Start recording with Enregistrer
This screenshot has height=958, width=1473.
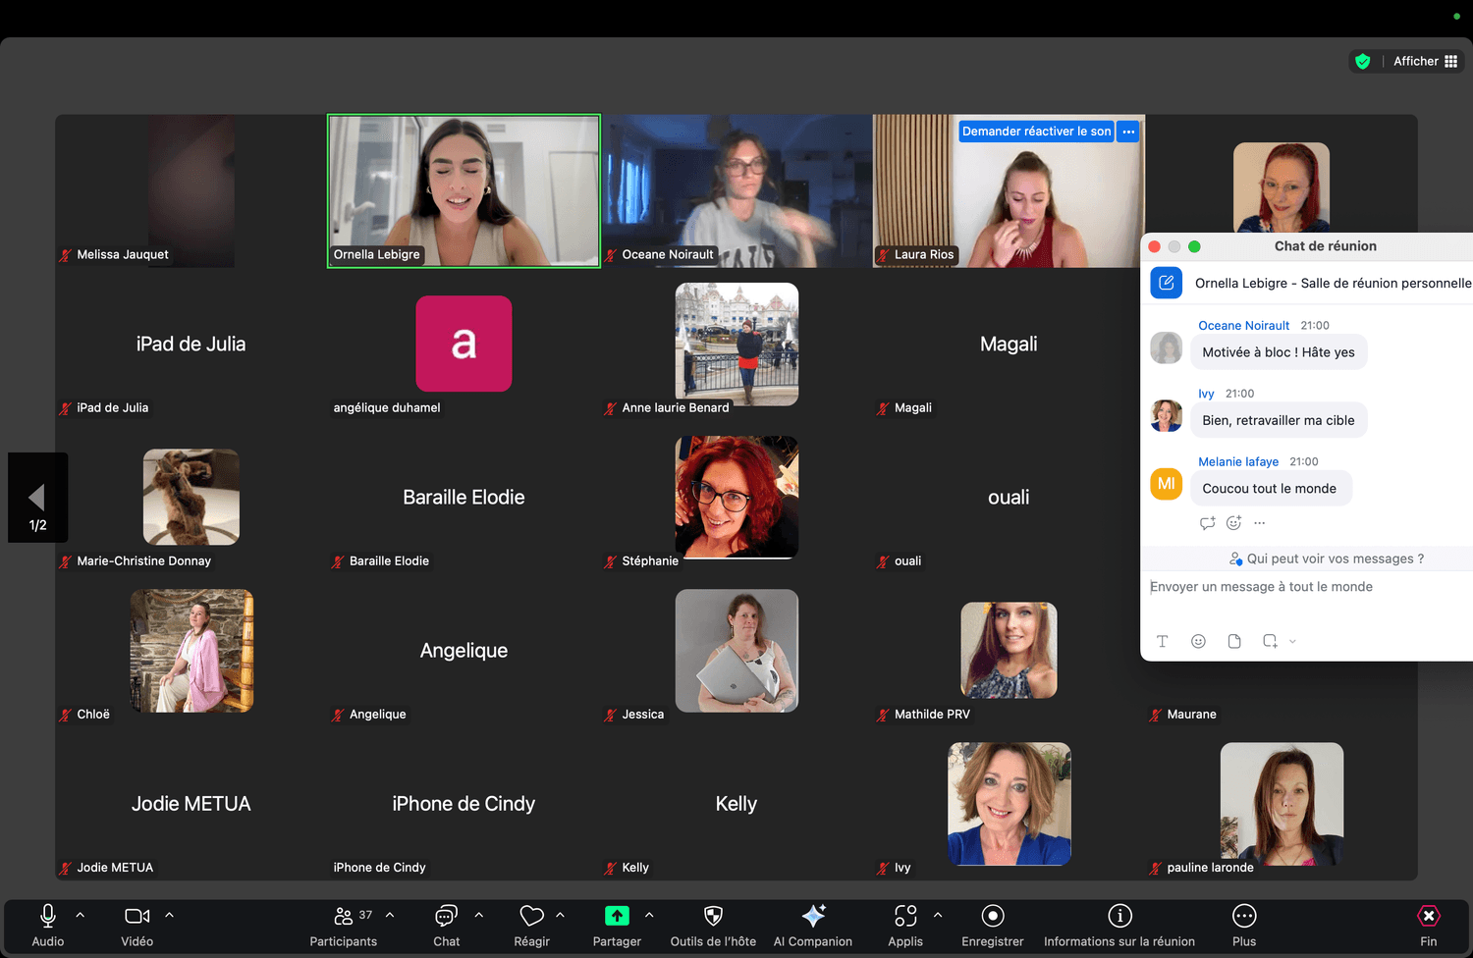pos(993,926)
